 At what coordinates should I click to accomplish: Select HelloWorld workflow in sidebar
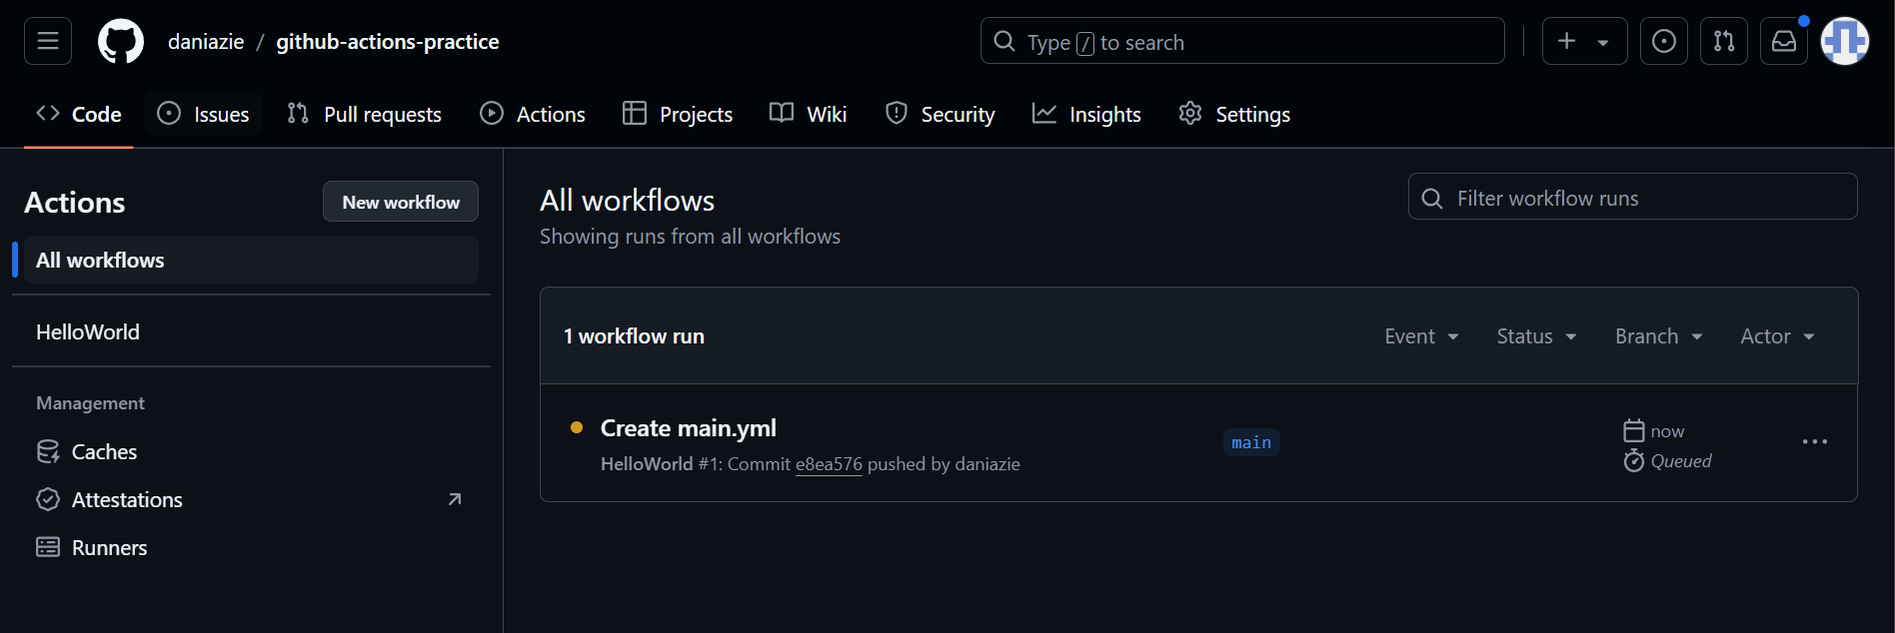[88, 331]
